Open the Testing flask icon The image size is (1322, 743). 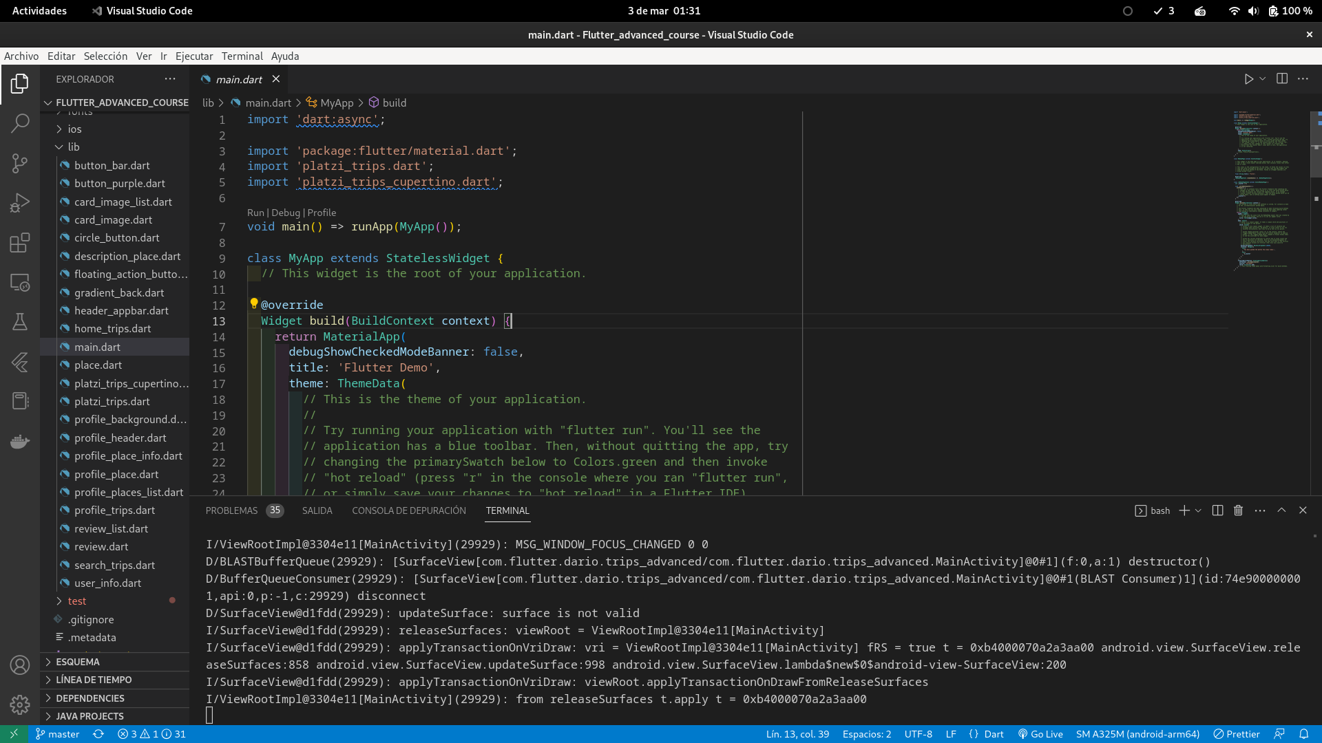(20, 322)
